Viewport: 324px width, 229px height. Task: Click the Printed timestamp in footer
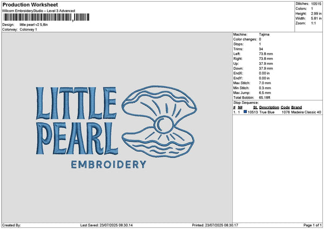pos(215,225)
